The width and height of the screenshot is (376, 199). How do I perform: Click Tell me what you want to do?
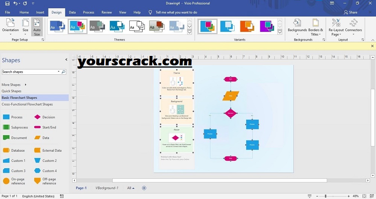pos(176,12)
